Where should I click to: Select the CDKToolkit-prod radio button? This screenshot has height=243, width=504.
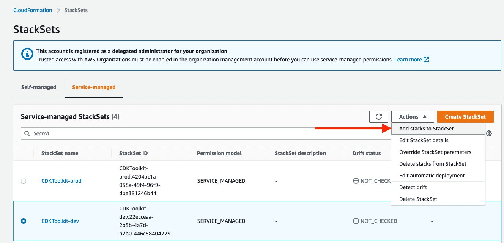[x=23, y=181]
